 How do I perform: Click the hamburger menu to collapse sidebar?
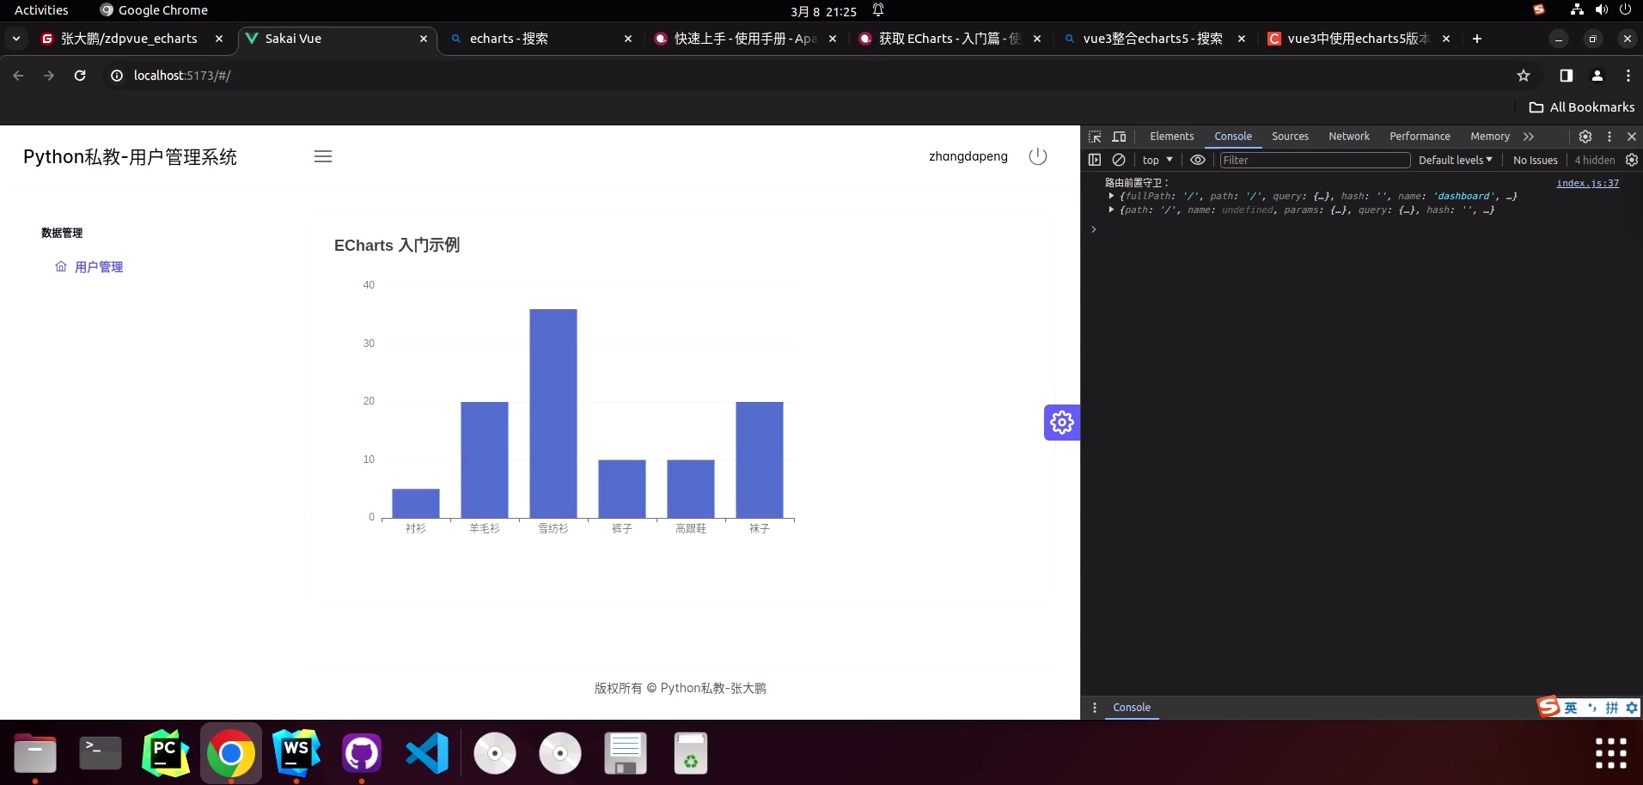[323, 156]
